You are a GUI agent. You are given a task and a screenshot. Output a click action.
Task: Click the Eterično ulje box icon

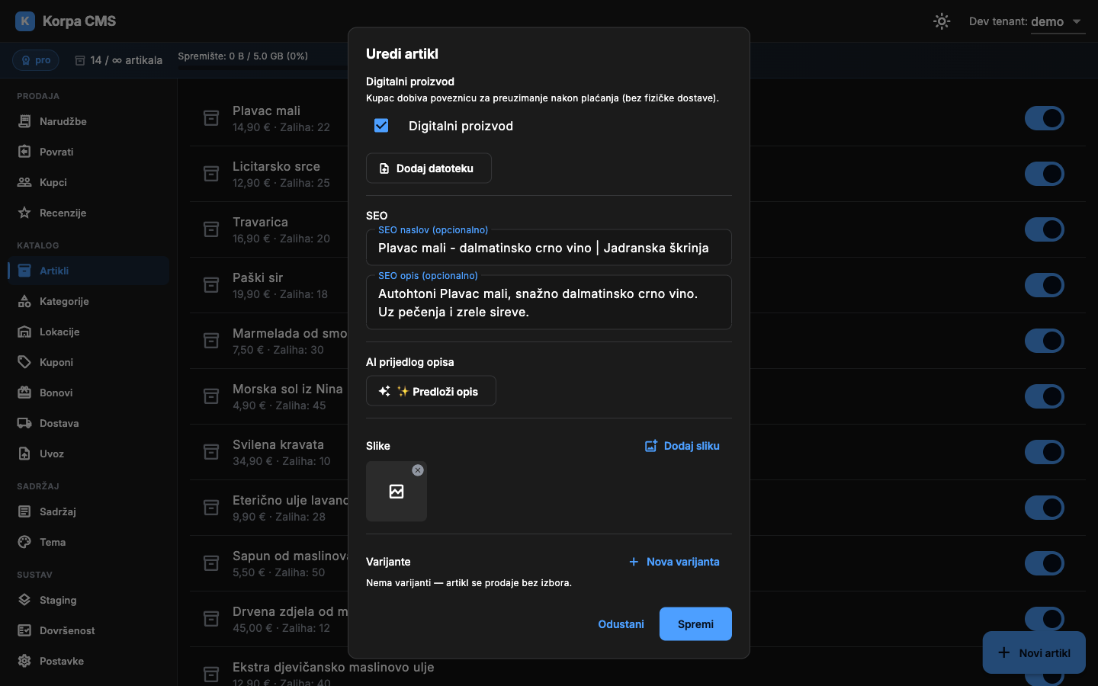pyautogui.click(x=211, y=508)
